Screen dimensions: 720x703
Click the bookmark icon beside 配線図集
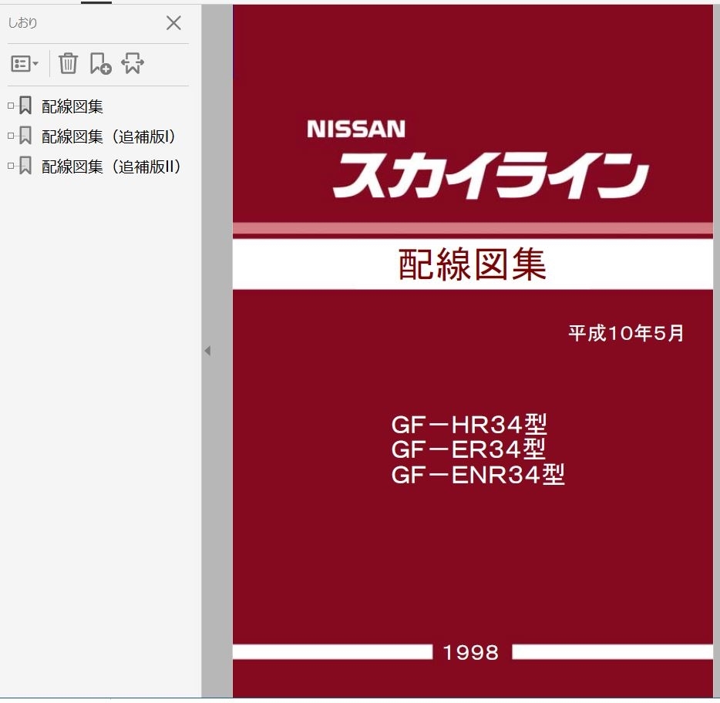click(25, 105)
